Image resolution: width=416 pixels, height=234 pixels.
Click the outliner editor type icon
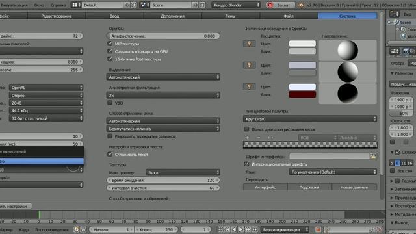[x=394, y=14]
